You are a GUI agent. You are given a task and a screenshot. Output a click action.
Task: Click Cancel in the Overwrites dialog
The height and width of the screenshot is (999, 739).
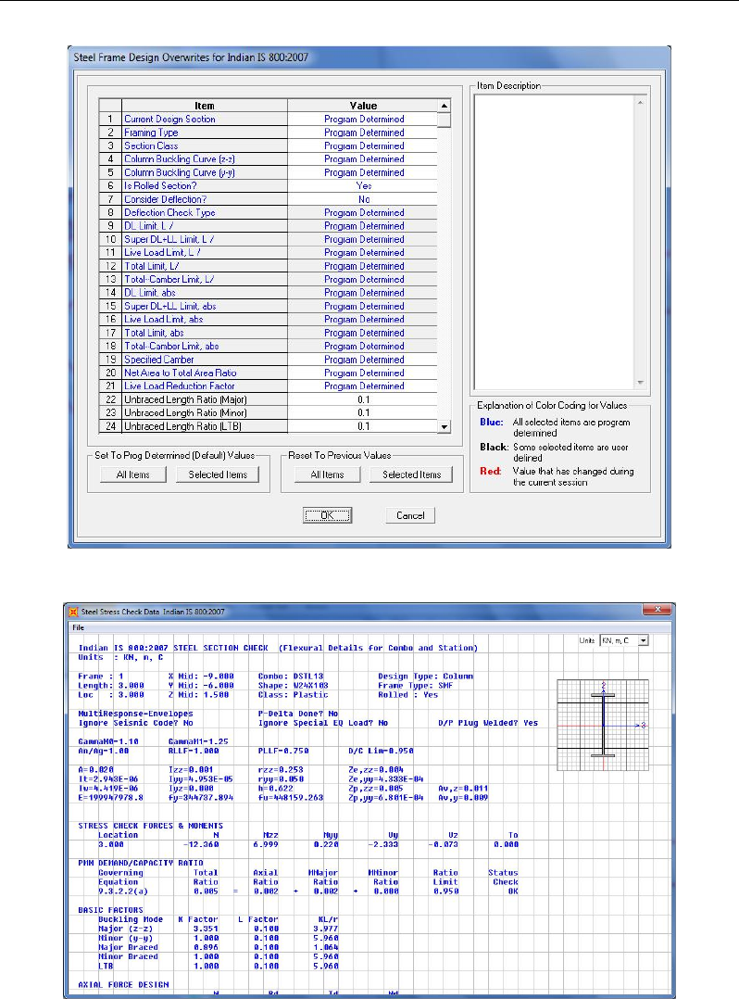(410, 515)
